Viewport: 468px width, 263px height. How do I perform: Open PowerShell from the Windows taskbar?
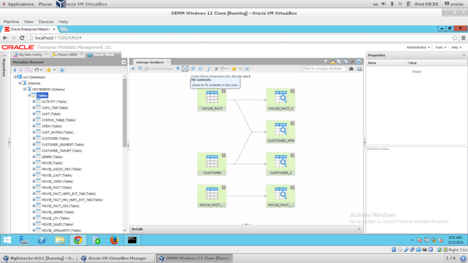click(42, 240)
